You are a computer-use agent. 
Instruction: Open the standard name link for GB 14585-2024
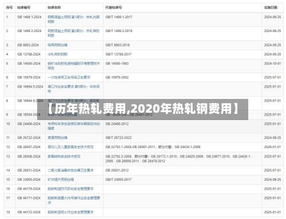[74, 66]
